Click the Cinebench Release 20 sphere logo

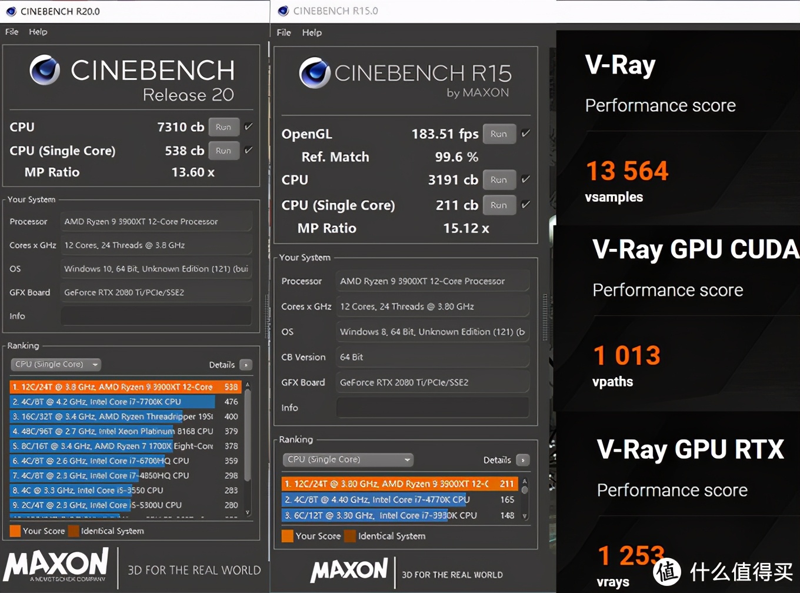click(45, 70)
